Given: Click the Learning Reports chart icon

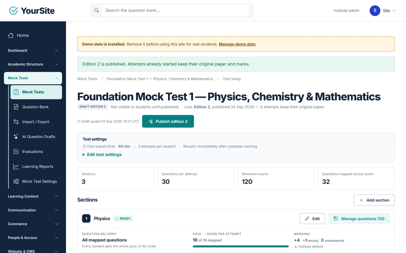Looking at the screenshot, I should pyautogui.click(x=16, y=166).
